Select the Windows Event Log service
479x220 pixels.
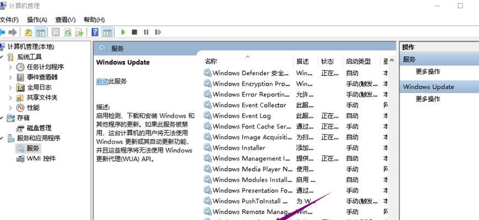[x=241, y=116]
